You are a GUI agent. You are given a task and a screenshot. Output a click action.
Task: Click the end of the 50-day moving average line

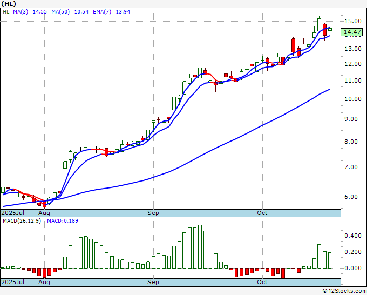pyautogui.click(x=330, y=89)
